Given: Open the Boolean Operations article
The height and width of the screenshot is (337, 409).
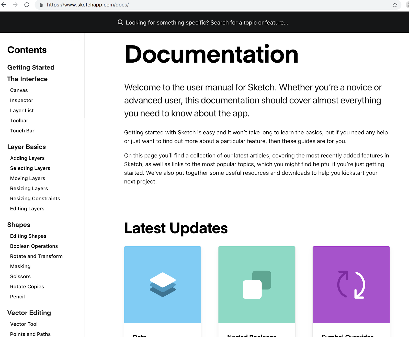Looking at the screenshot, I should 34,246.
